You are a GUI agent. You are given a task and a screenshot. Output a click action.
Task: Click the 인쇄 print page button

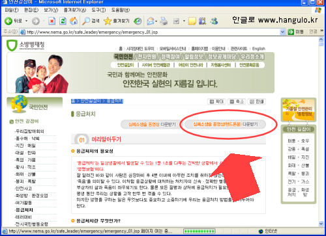(257, 101)
